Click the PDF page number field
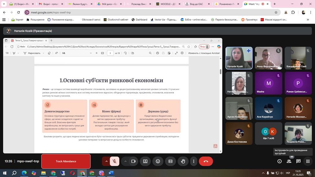 click(x=110, y=53)
